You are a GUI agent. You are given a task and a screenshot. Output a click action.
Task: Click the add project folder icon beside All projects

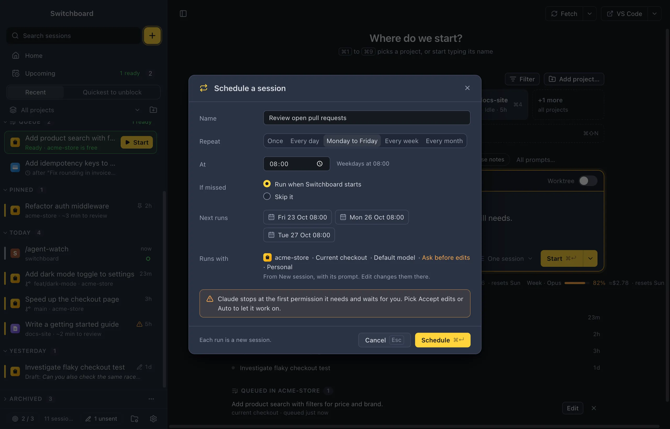click(x=153, y=110)
